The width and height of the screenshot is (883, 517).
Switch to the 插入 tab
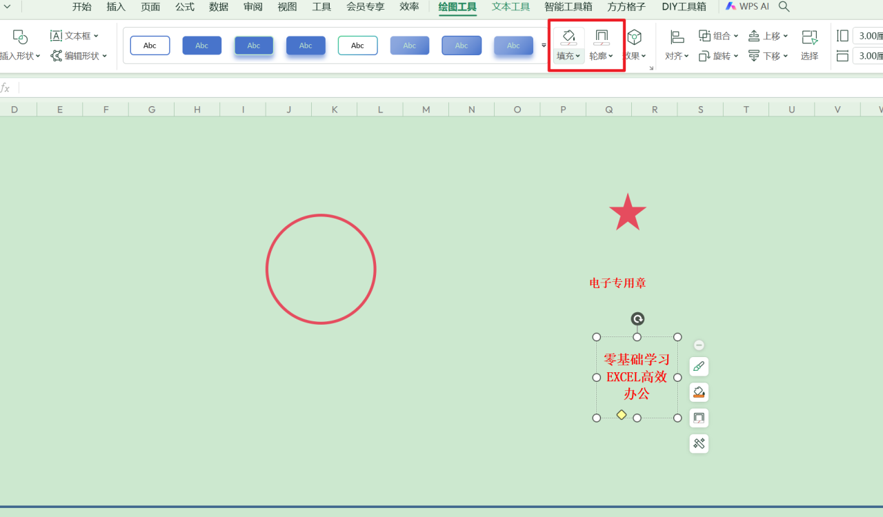tap(116, 7)
